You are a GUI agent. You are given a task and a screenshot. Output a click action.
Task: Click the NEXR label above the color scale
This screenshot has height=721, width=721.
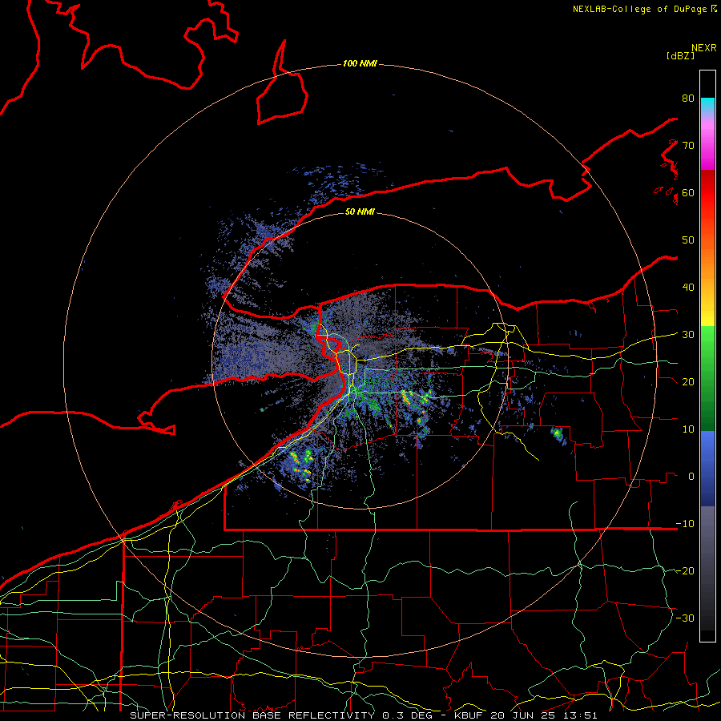click(703, 48)
